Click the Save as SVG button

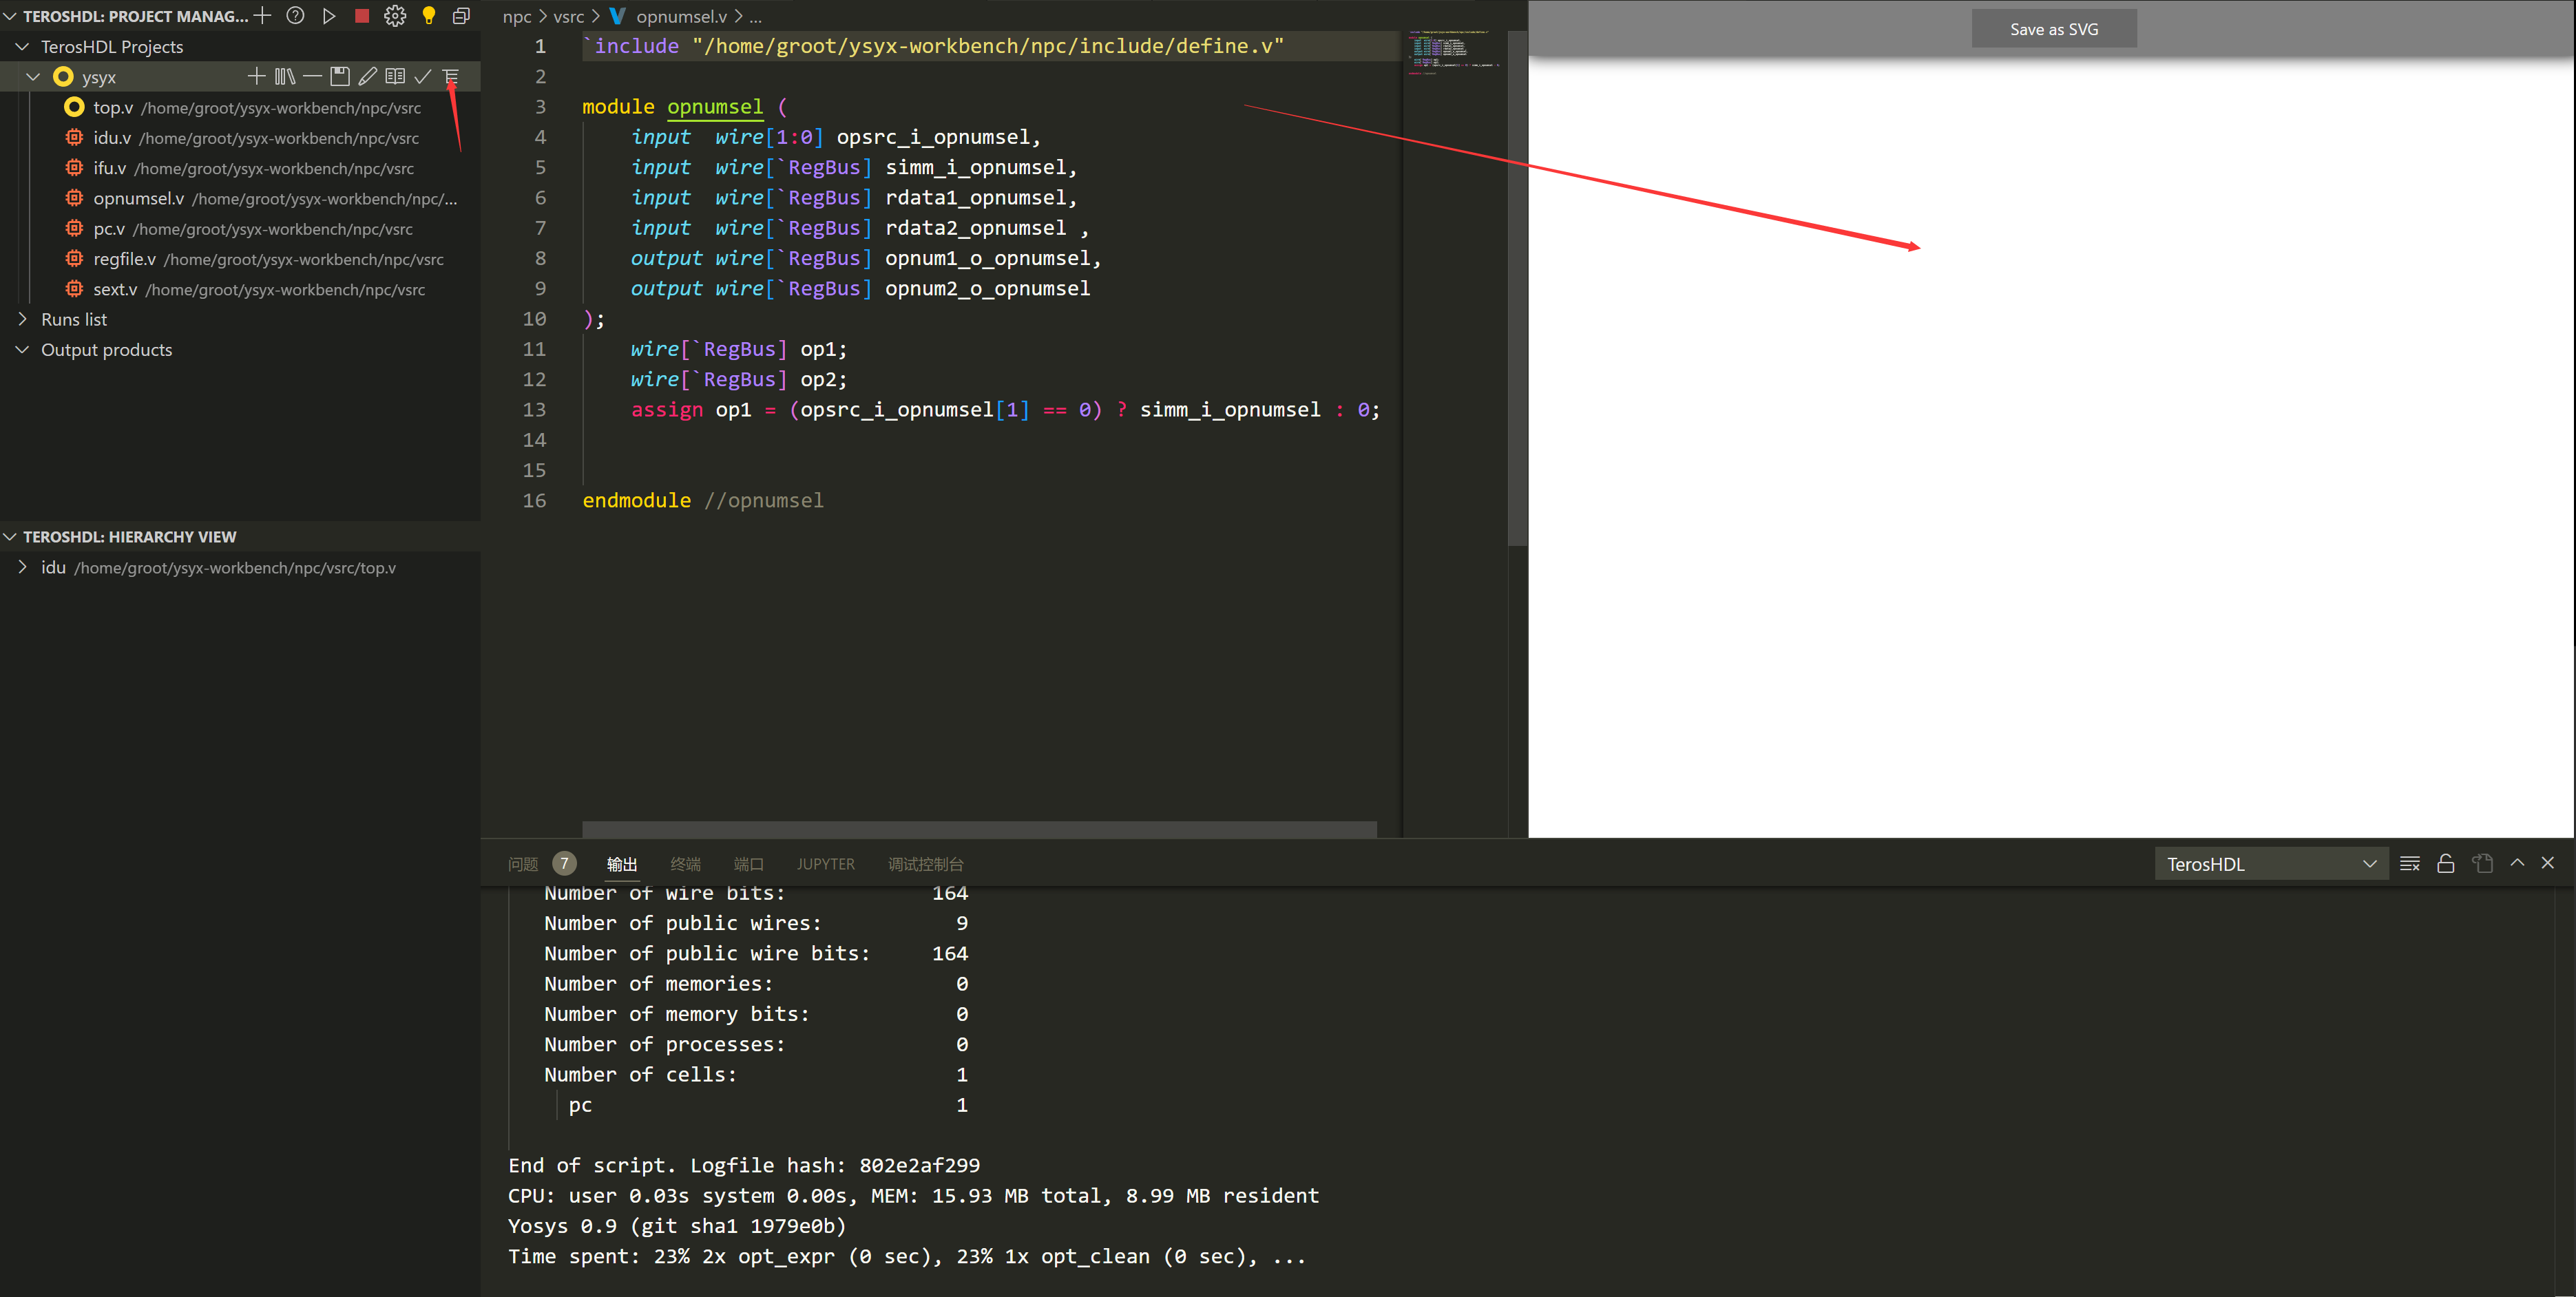[x=2053, y=29]
